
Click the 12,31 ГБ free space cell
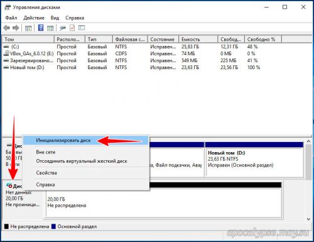(x=229, y=47)
